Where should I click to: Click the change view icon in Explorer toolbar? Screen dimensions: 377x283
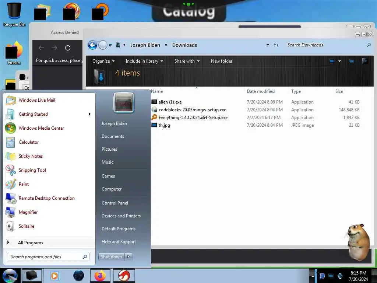coord(332,61)
